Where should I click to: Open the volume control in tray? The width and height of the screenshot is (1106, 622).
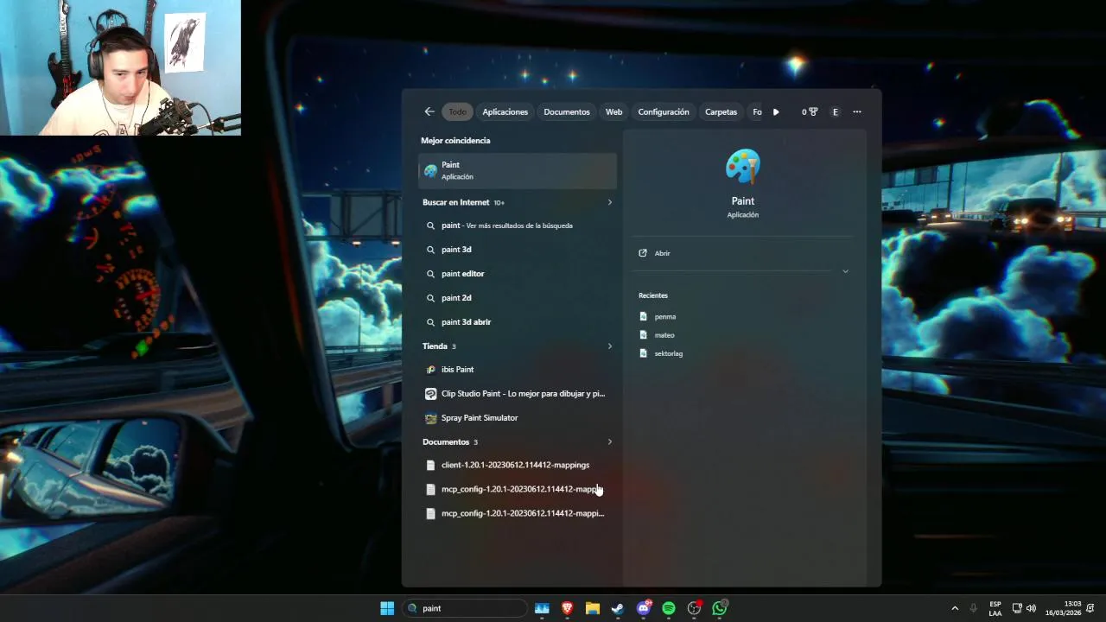point(1031,608)
